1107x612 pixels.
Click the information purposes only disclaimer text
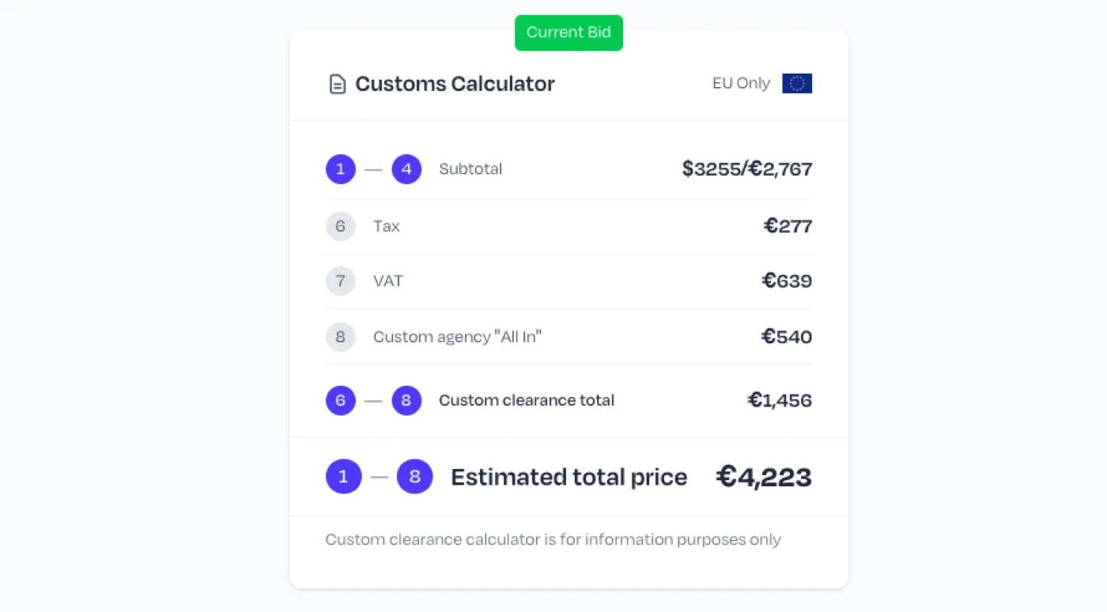(553, 539)
